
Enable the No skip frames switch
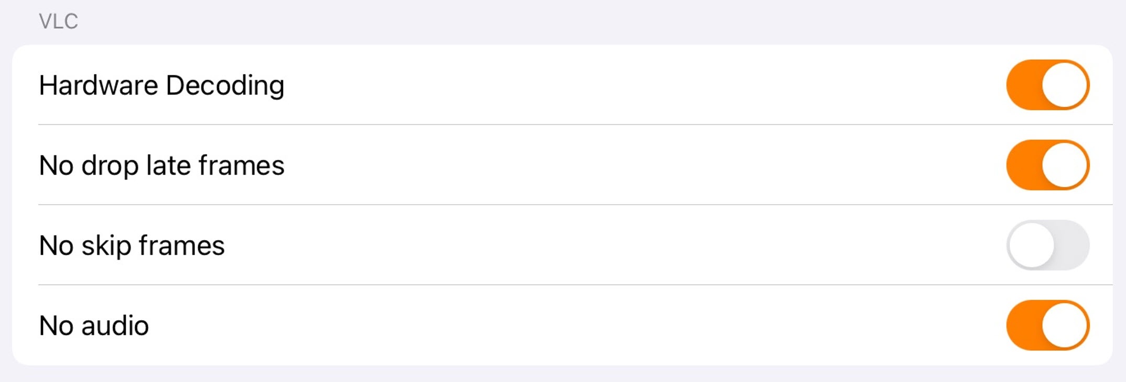tap(1047, 245)
